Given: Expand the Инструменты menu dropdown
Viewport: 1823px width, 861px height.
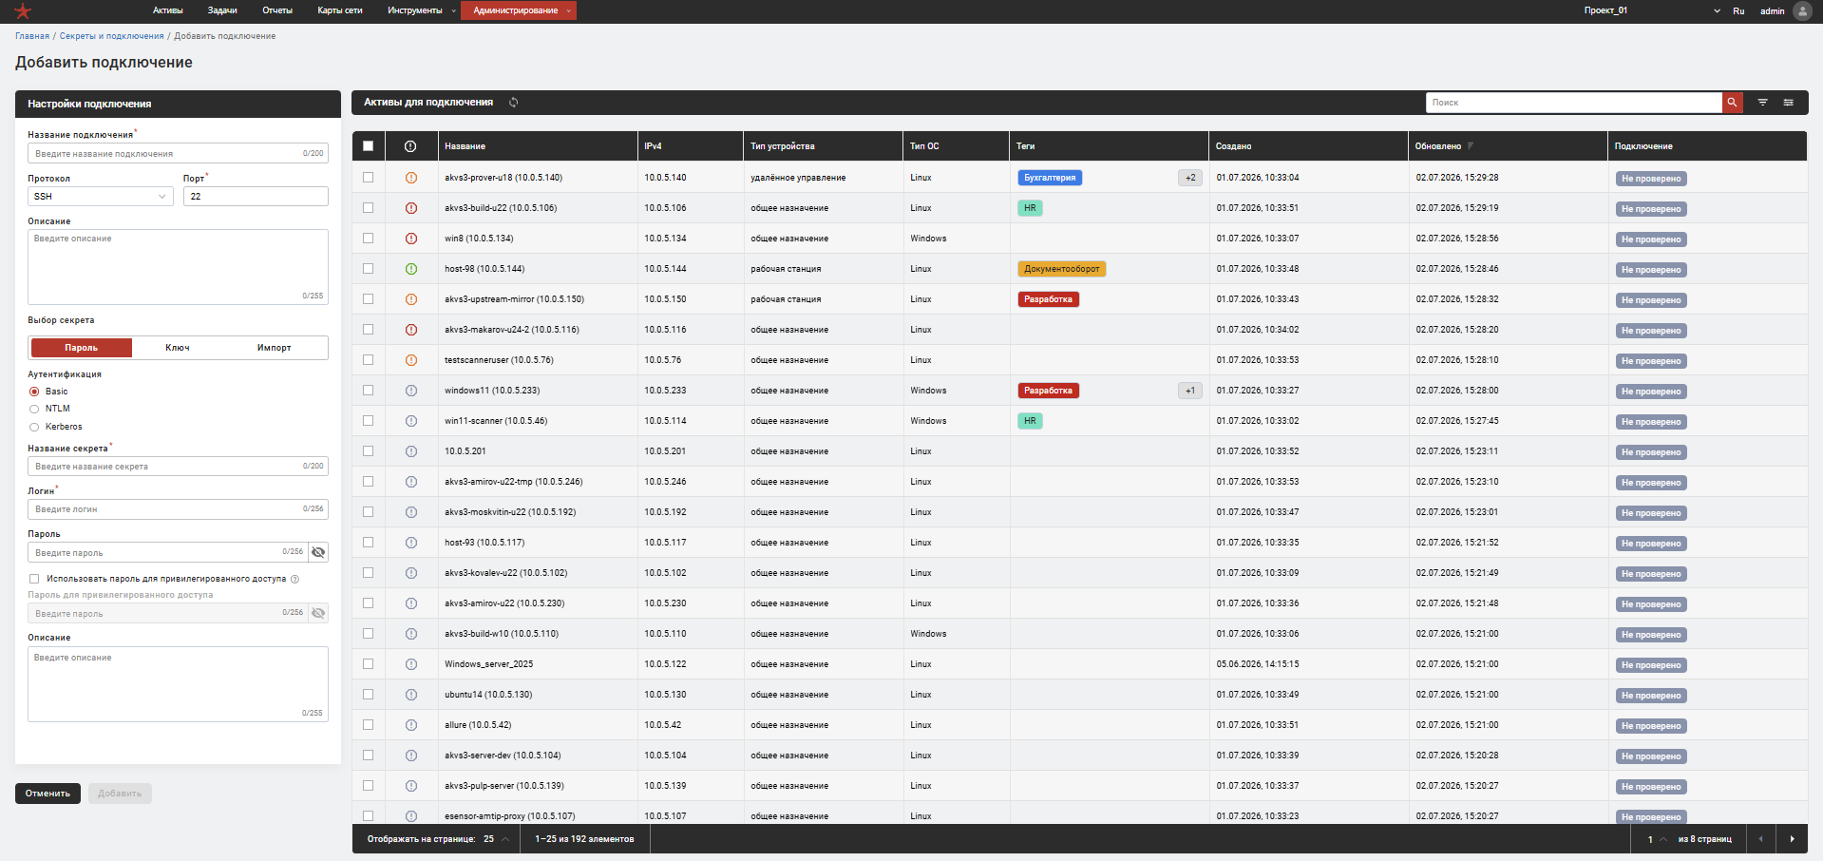Looking at the screenshot, I should coord(421,11).
